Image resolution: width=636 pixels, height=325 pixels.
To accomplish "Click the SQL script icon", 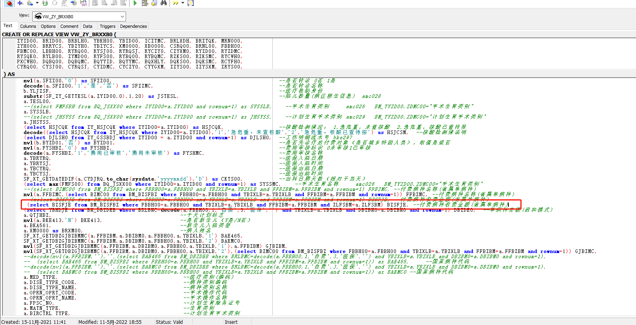I will point(64,3).
